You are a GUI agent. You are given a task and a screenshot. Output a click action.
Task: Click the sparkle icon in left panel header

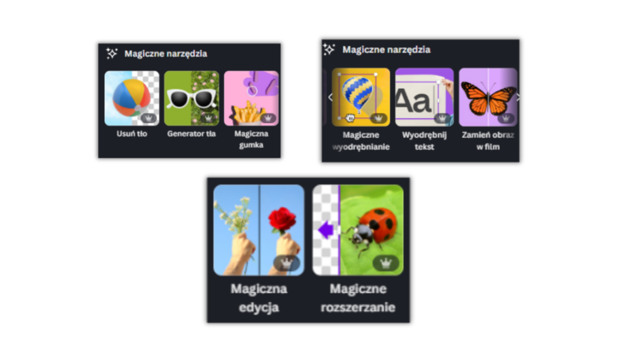point(112,53)
